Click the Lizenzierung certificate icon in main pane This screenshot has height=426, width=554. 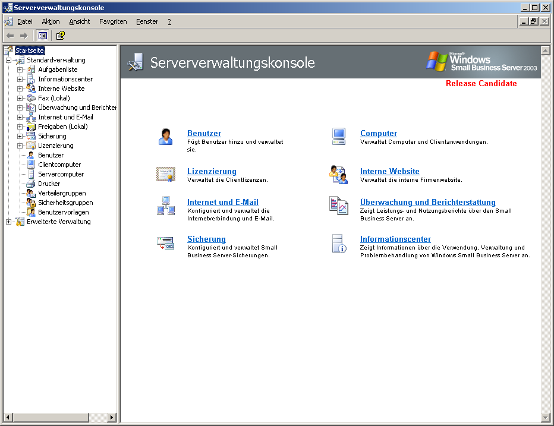tap(165, 174)
